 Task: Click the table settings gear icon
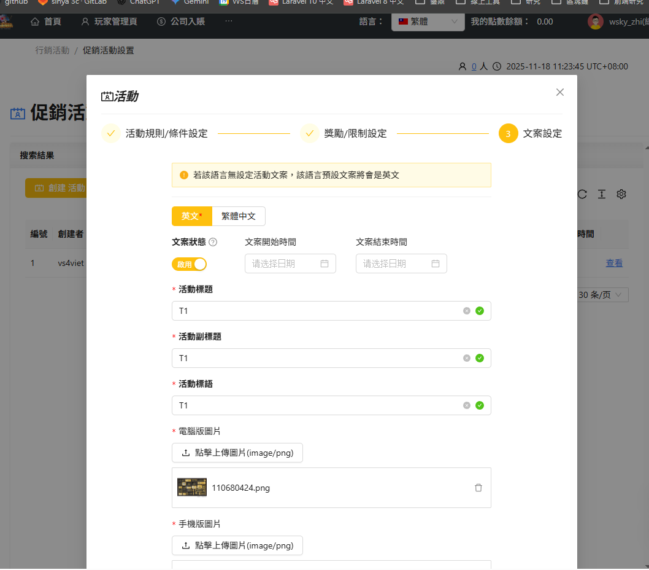click(x=621, y=194)
